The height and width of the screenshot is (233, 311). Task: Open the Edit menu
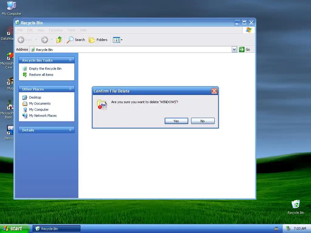[x=30, y=30]
